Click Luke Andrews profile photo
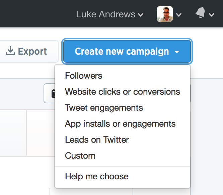This screenshot has width=223, height=195. tap(165, 14)
